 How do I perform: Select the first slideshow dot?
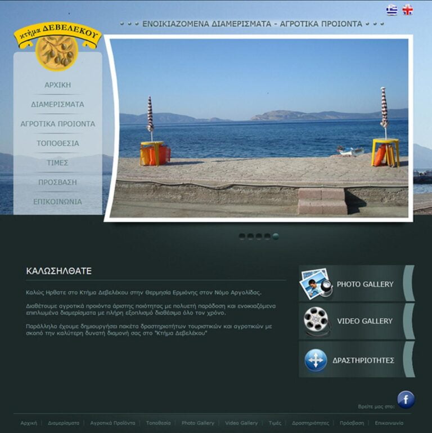pyautogui.click(x=242, y=236)
